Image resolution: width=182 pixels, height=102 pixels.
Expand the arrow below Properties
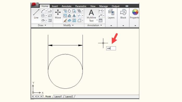(135, 26)
